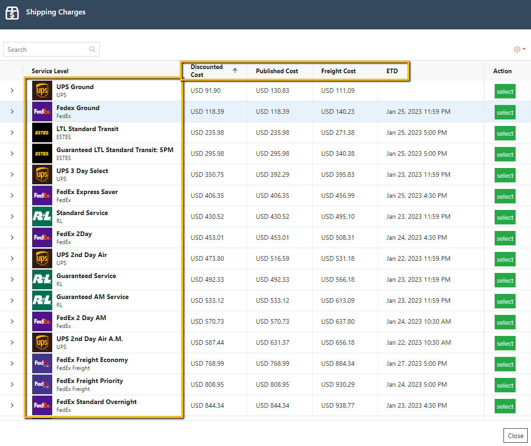Click the R+L logo for Standard Service
The width and height of the screenshot is (531, 446).
(x=42, y=216)
